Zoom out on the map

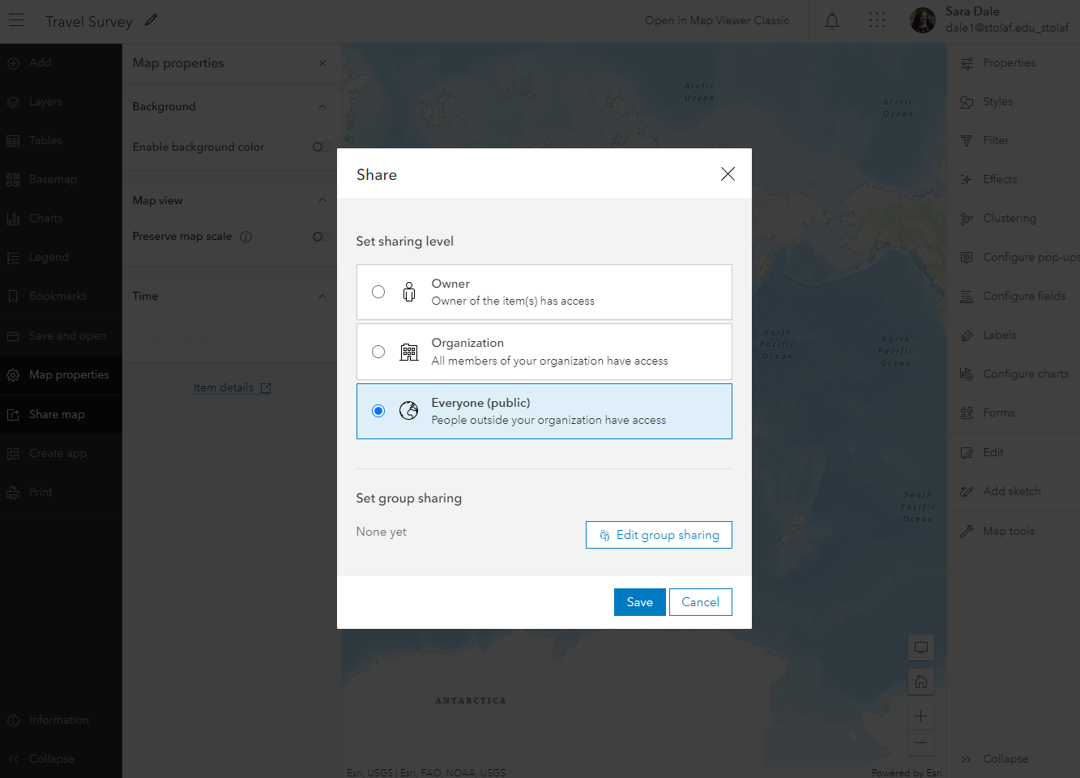coord(921,742)
